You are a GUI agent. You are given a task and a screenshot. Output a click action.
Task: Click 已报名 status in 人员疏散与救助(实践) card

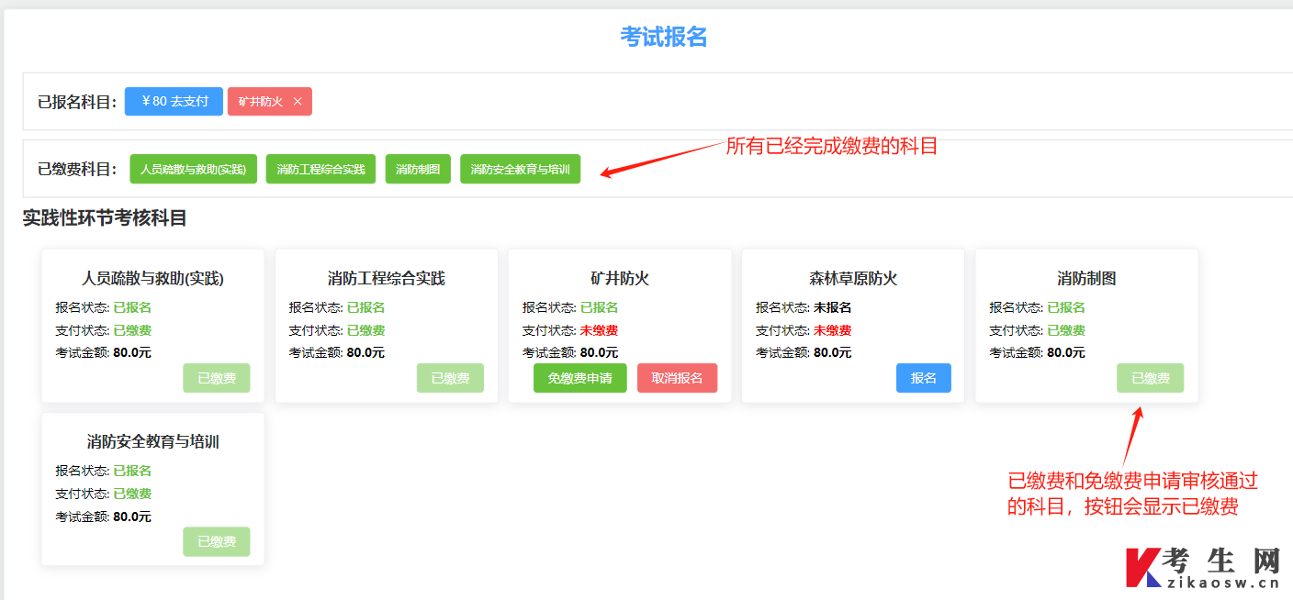click(x=132, y=307)
